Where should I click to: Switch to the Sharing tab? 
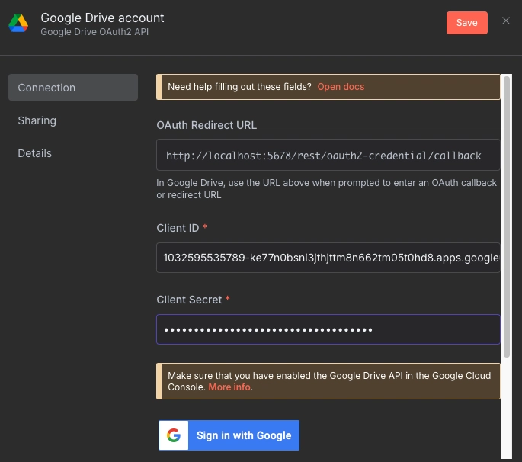(37, 120)
